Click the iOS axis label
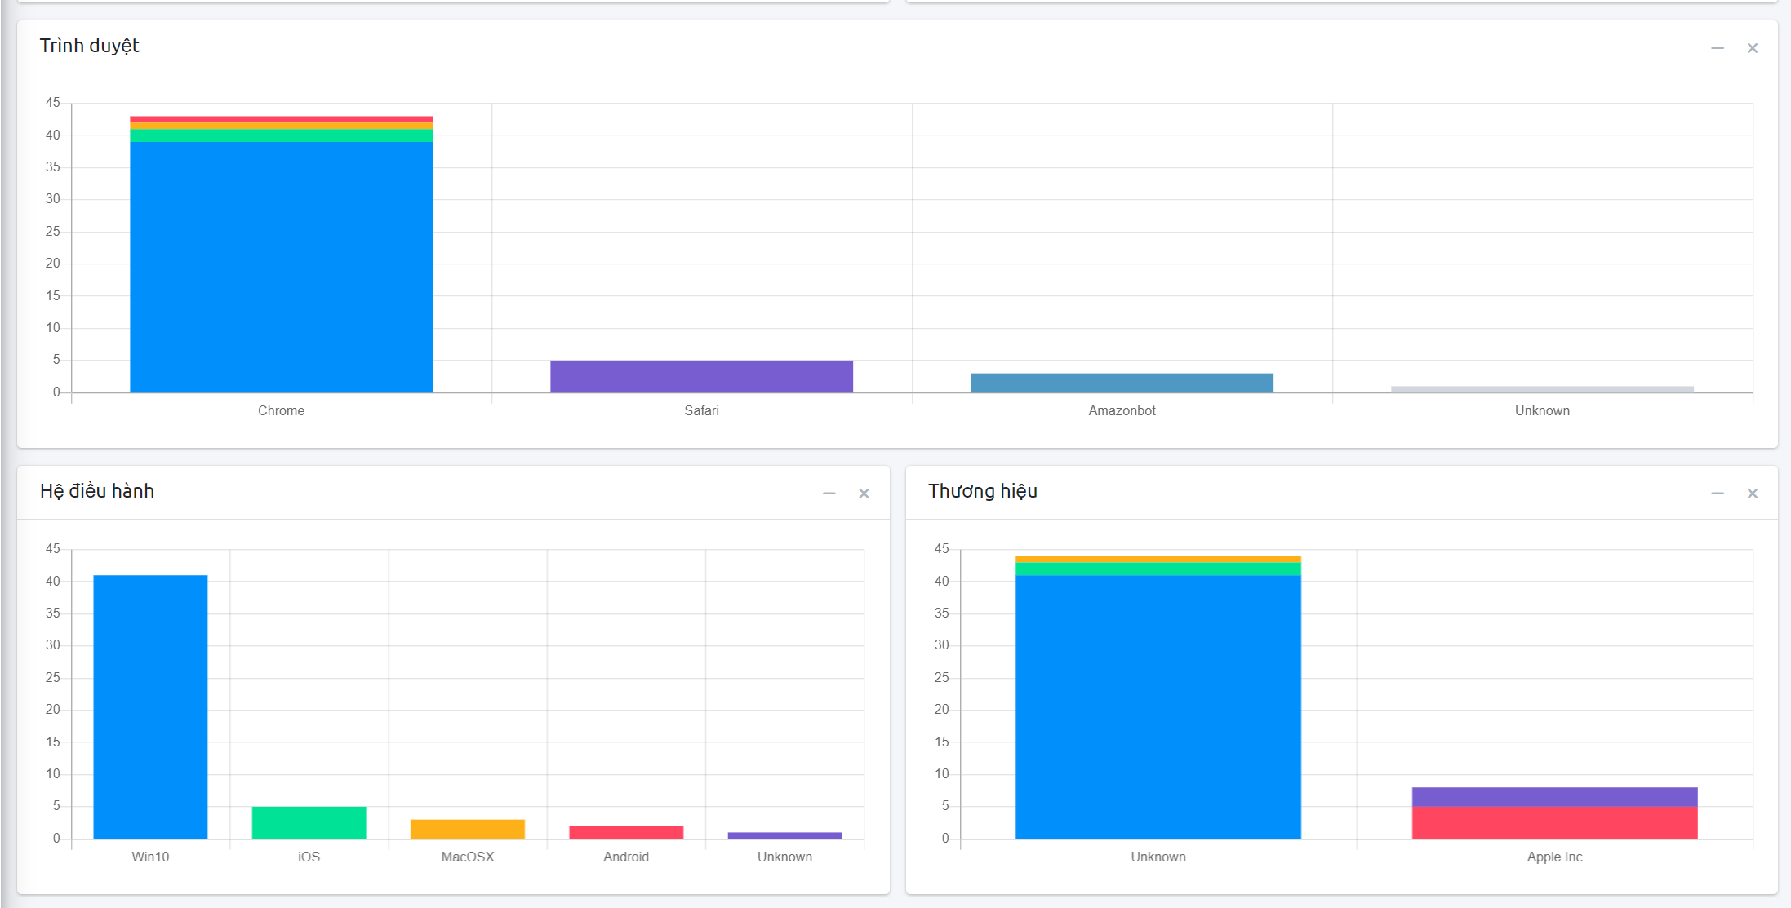The height and width of the screenshot is (908, 1791). [x=309, y=857]
